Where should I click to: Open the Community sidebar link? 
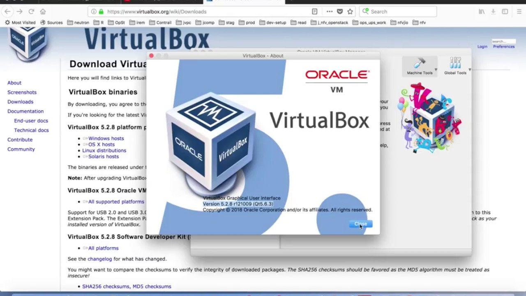coord(21,149)
